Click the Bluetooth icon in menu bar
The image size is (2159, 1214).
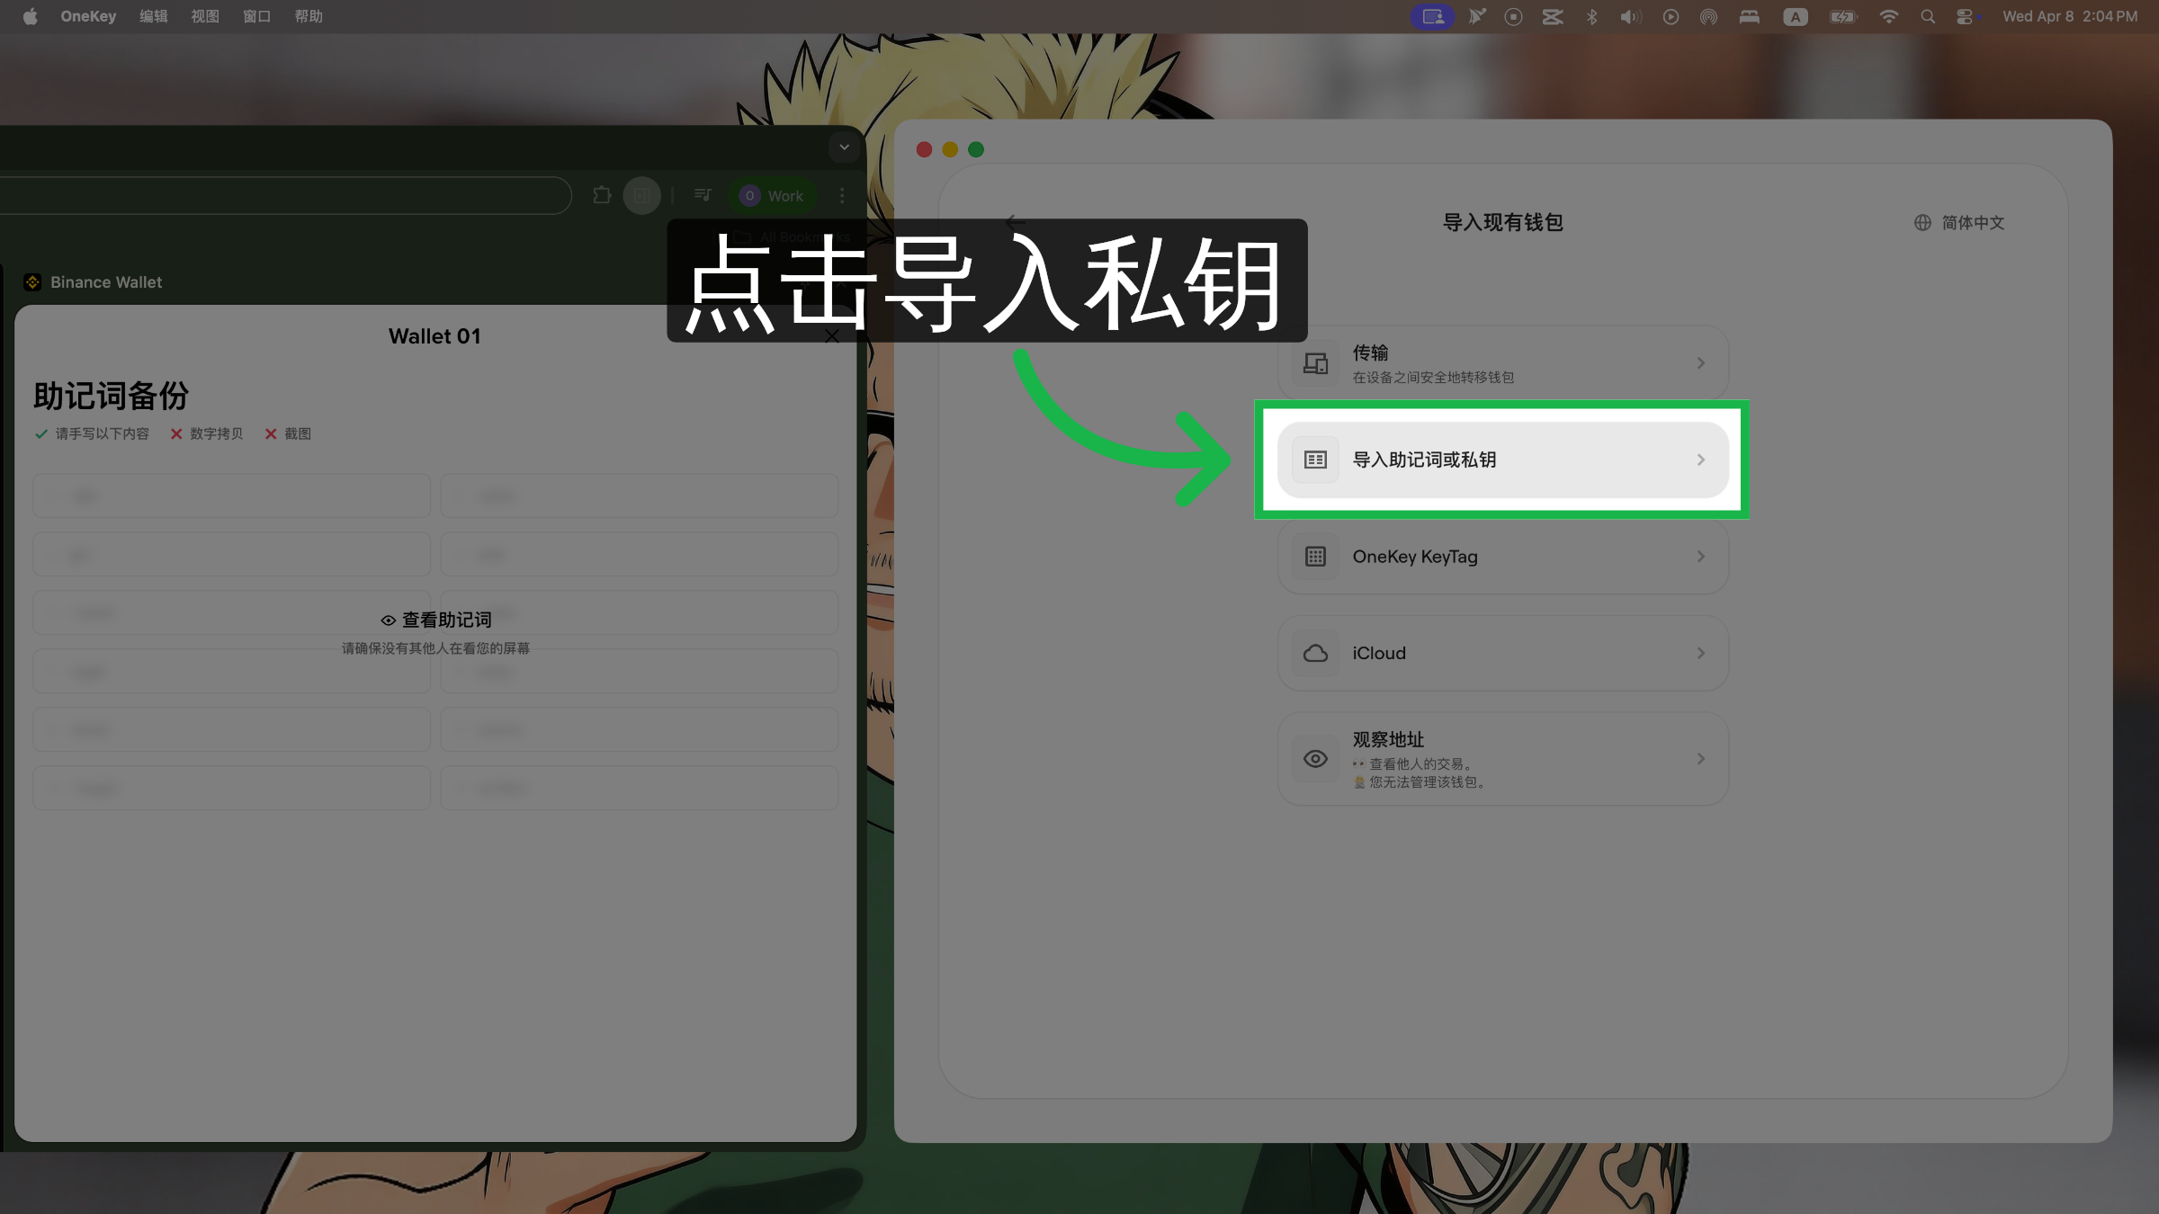1591,16
